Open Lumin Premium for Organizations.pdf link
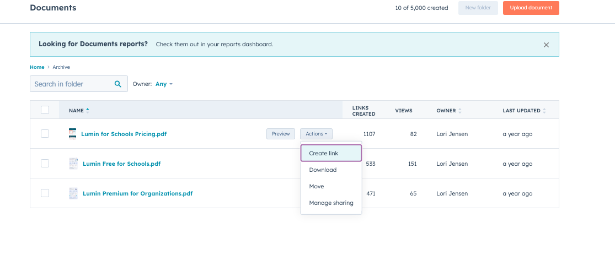This screenshot has height=255, width=615. tap(138, 193)
